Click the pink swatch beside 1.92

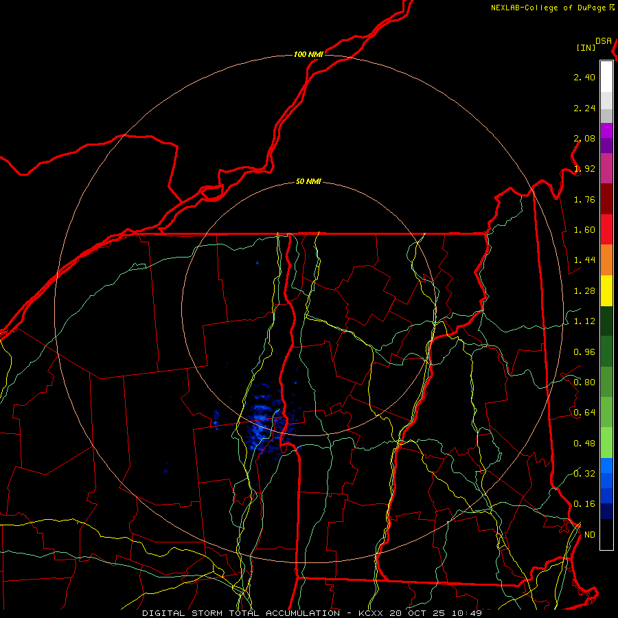[606, 168]
